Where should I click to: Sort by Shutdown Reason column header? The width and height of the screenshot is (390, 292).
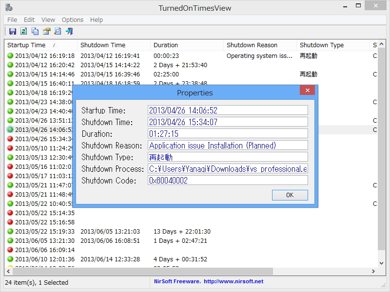point(260,45)
